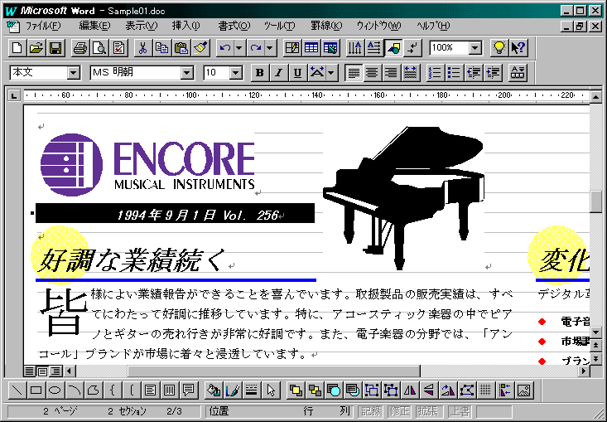607x422 pixels.
Task: Select the Freeform shape tool
Action: (x=94, y=390)
